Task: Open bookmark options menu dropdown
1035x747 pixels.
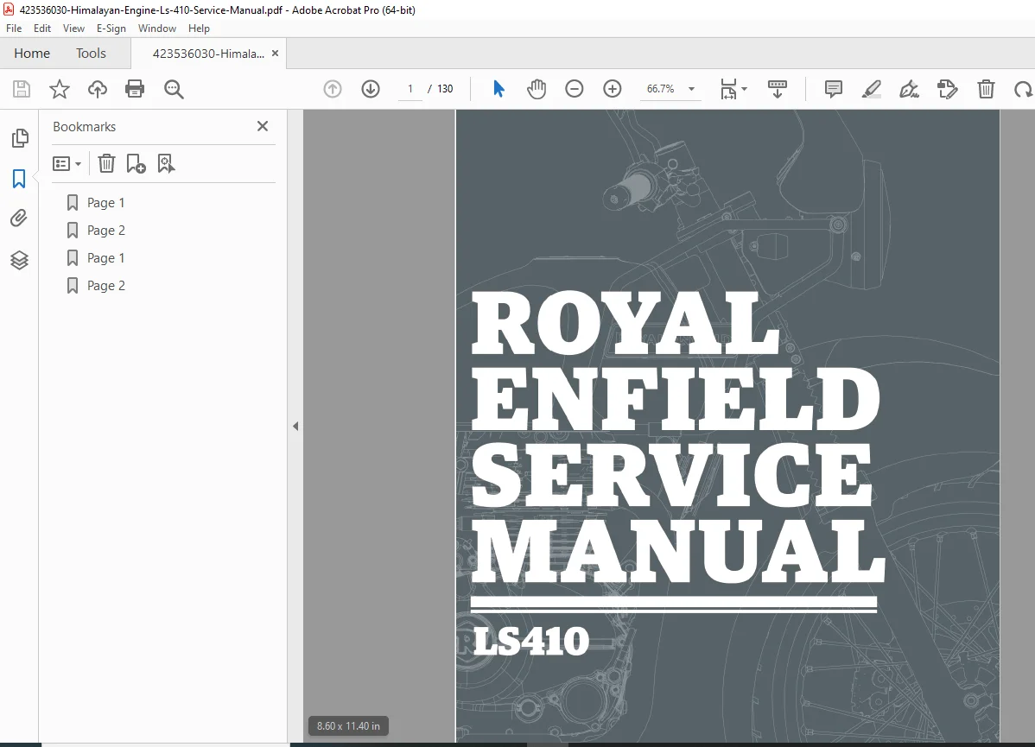Action: click(x=67, y=164)
